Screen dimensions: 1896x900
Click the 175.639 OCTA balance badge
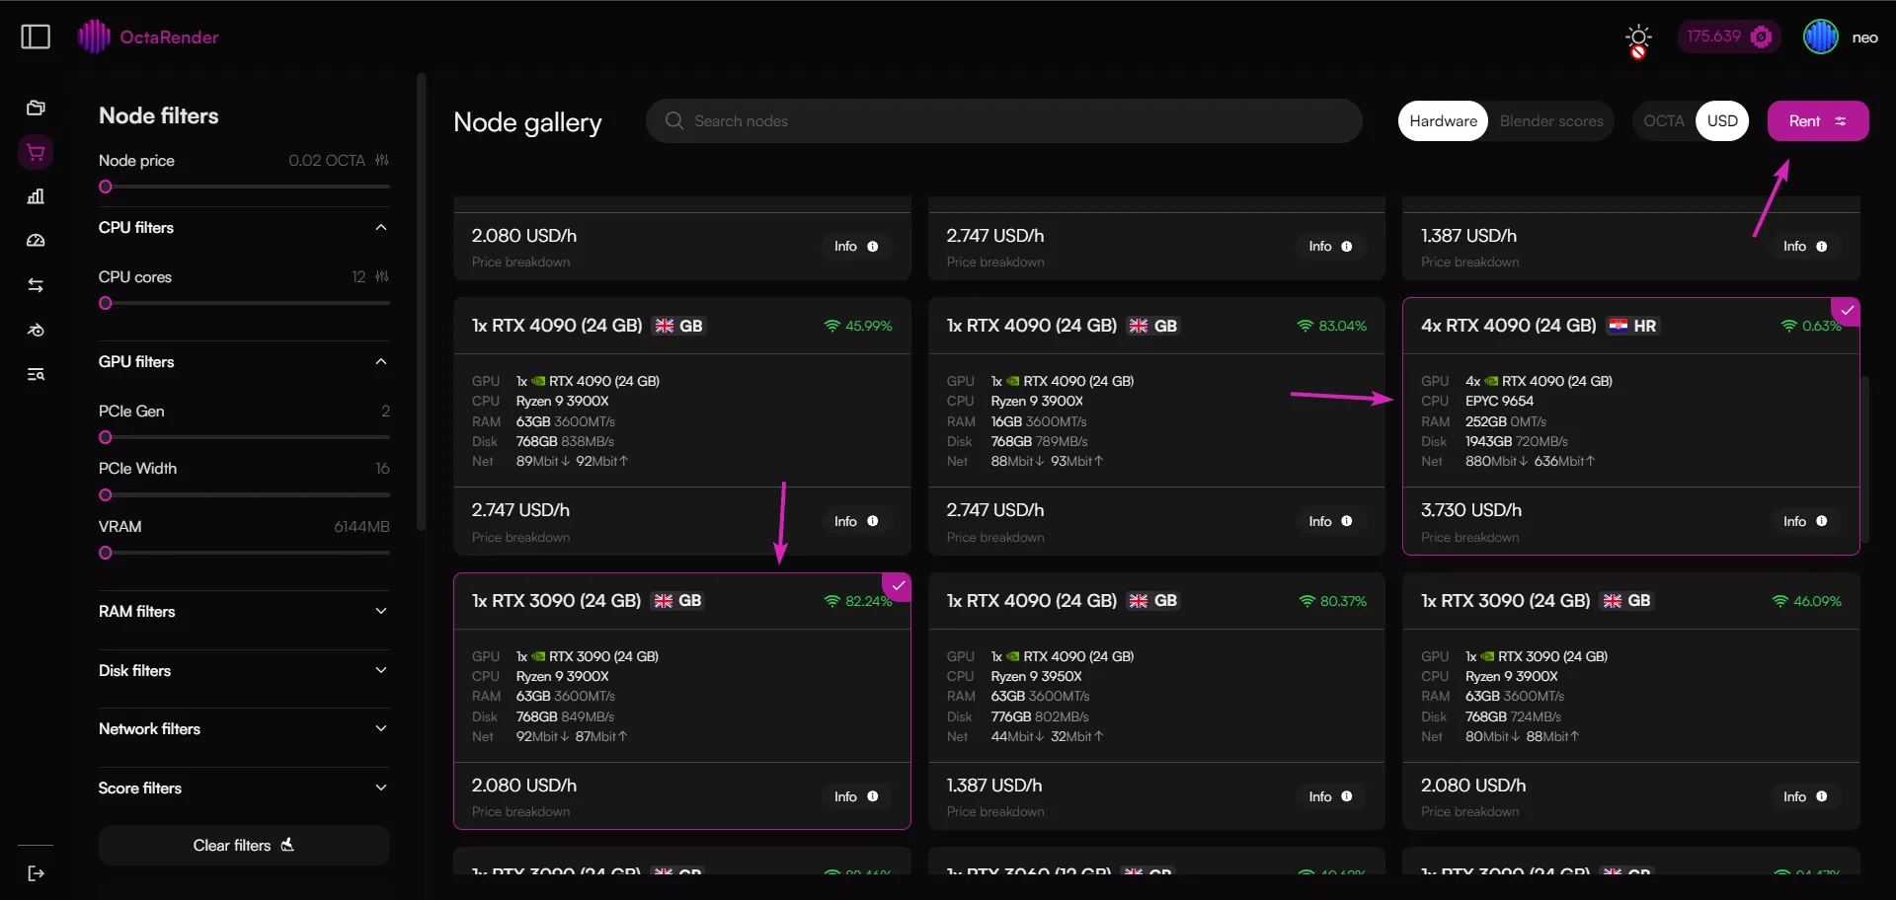(1729, 37)
